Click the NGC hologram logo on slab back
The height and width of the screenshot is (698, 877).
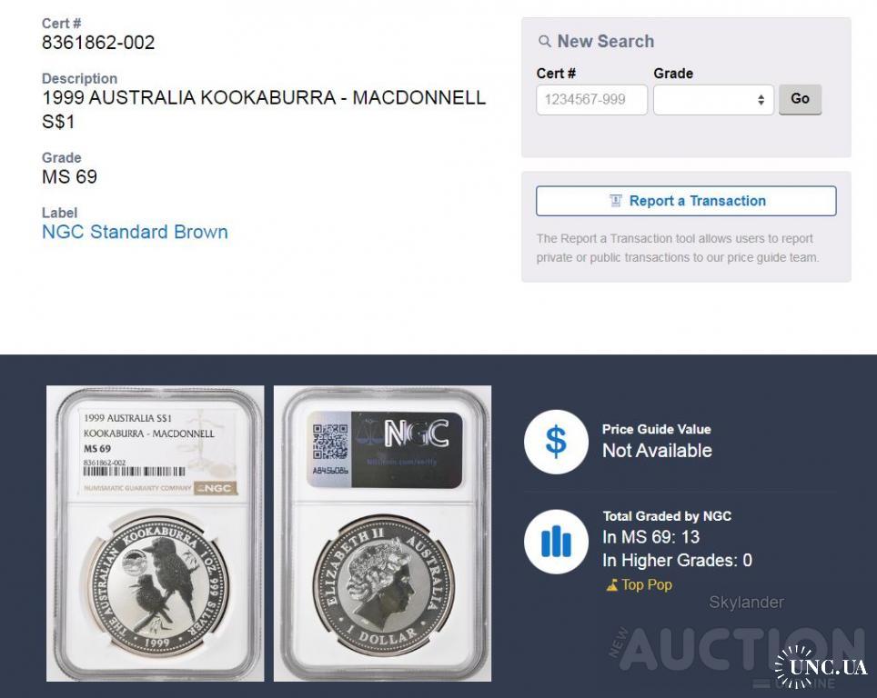tap(417, 434)
